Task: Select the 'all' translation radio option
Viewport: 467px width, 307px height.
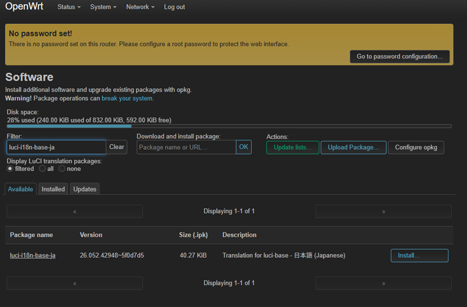Action: click(42, 169)
